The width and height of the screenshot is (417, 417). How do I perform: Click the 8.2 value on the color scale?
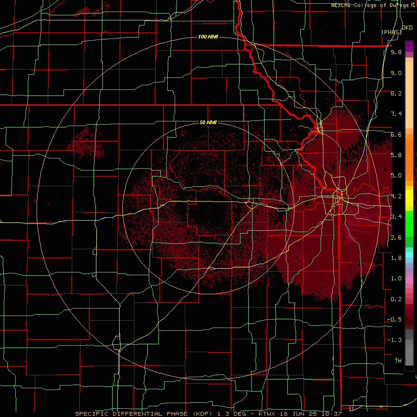pyautogui.click(x=396, y=93)
